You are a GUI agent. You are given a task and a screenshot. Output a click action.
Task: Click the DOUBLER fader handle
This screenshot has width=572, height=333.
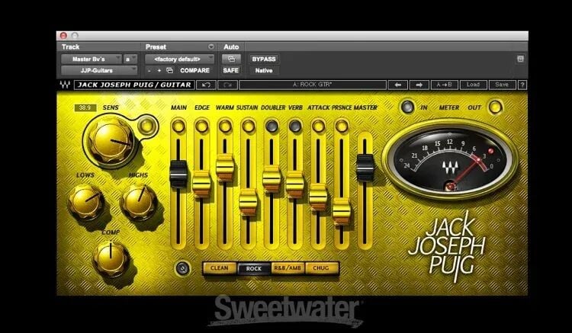point(272,178)
